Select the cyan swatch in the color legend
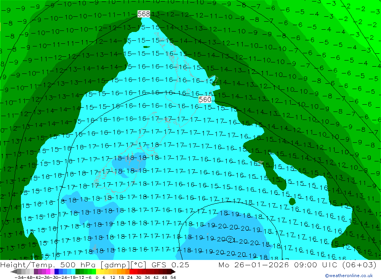This screenshot has height=279, width=381. tap(73, 271)
